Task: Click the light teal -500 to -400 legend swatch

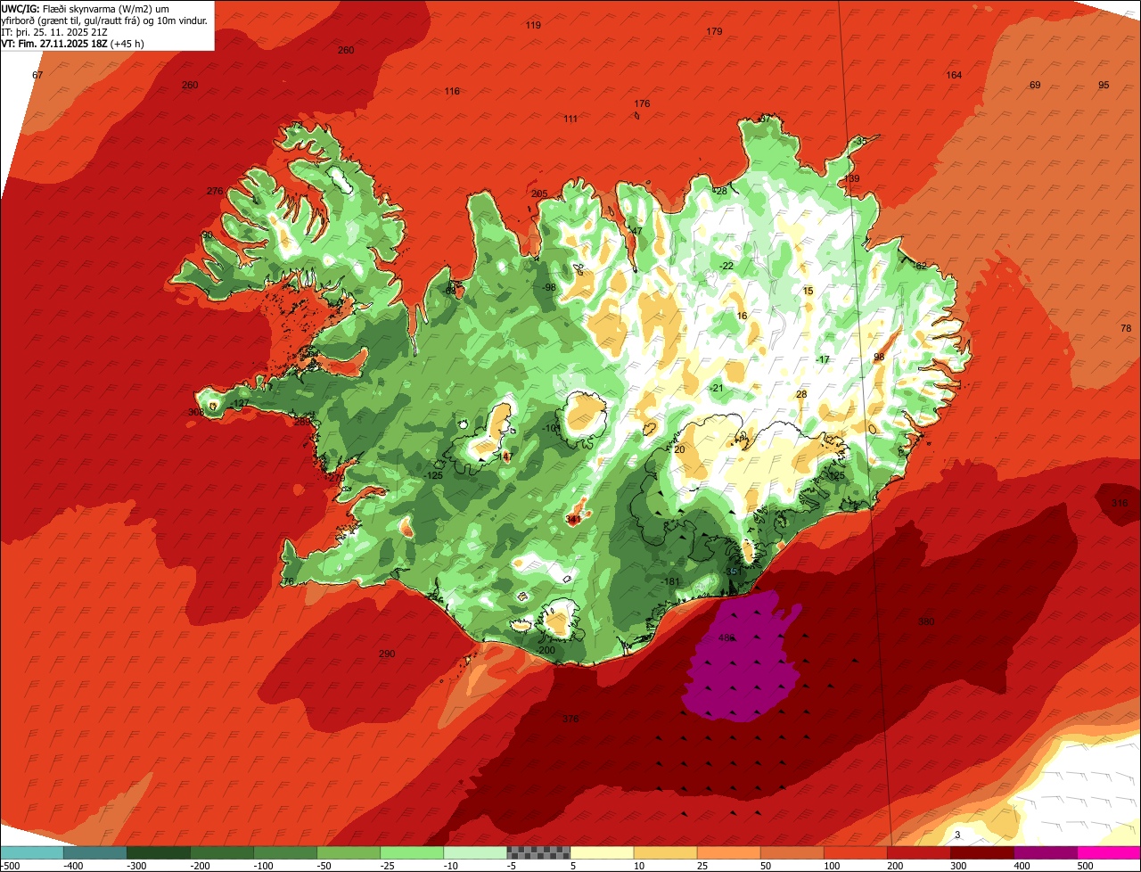Action: [x=31, y=851]
